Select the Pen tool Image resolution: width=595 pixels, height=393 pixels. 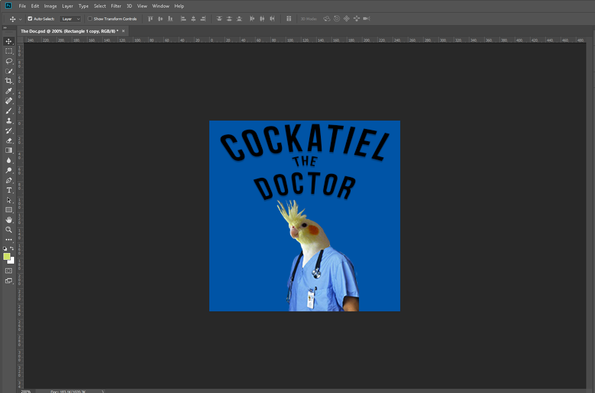(9, 180)
